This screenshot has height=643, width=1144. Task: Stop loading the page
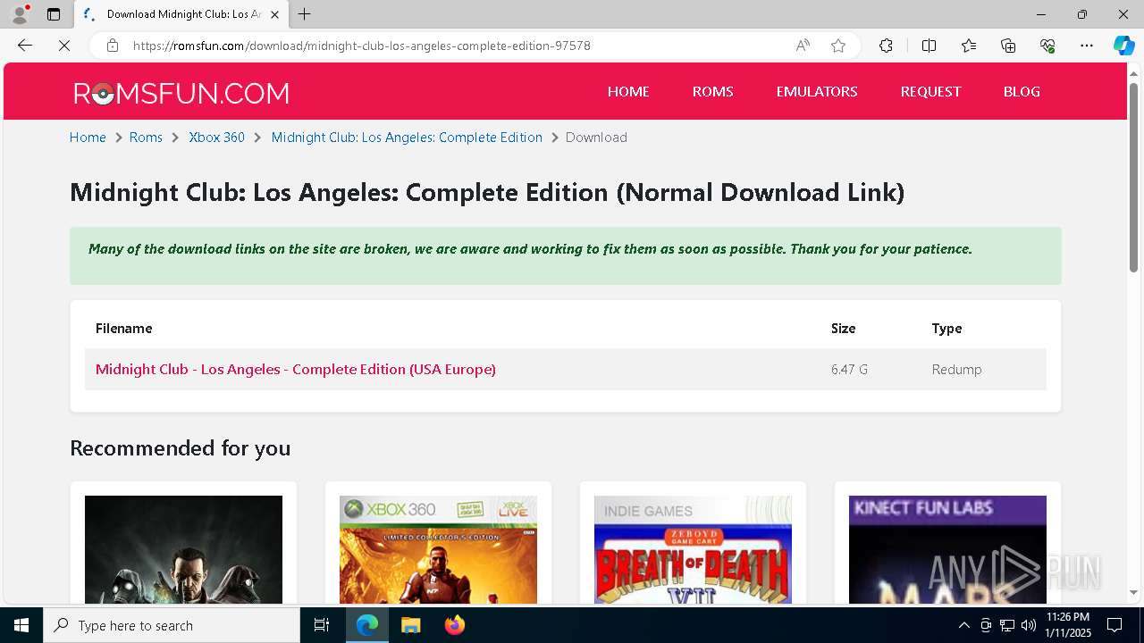64,46
